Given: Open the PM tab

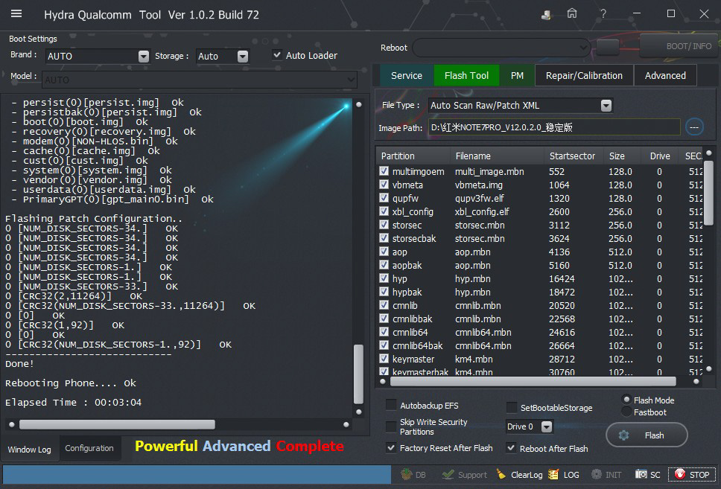Looking at the screenshot, I should 517,75.
